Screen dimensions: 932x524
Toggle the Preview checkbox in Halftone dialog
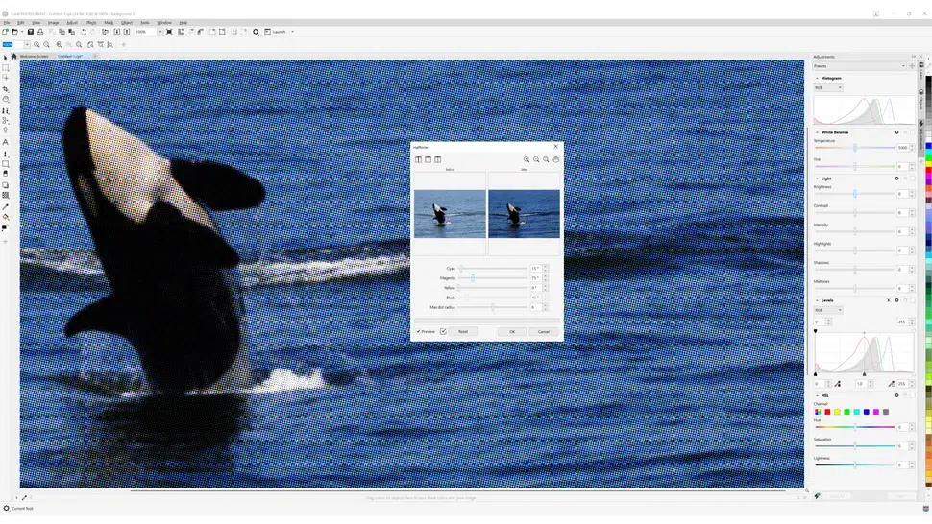419,331
